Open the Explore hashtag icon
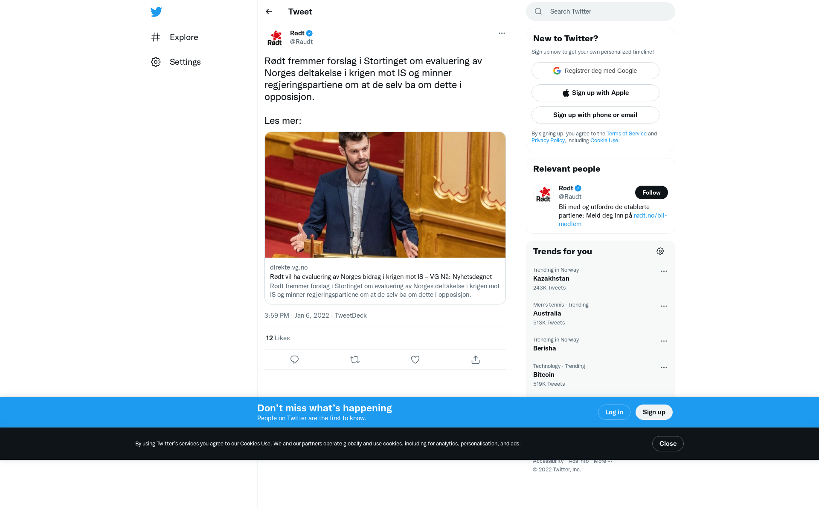The image size is (819, 508). (156, 37)
